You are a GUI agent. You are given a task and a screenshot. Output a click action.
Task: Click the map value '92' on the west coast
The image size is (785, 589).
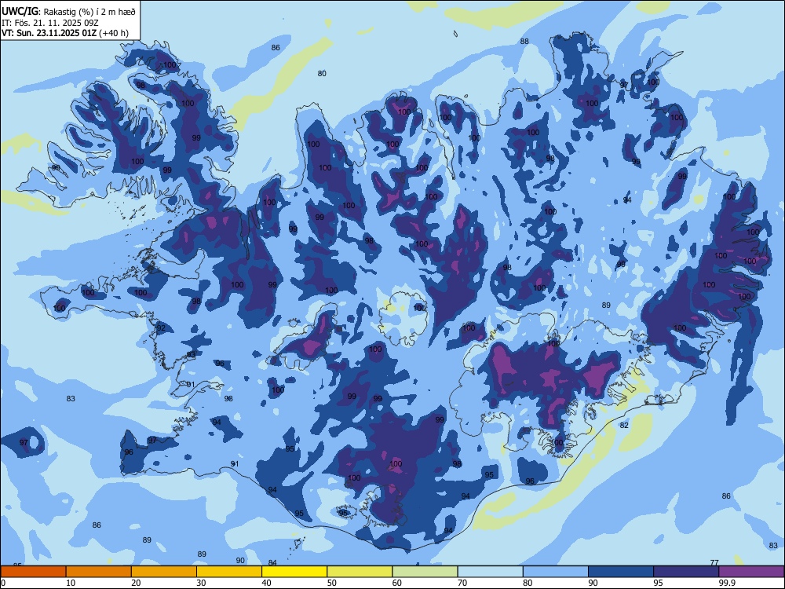[161, 328]
